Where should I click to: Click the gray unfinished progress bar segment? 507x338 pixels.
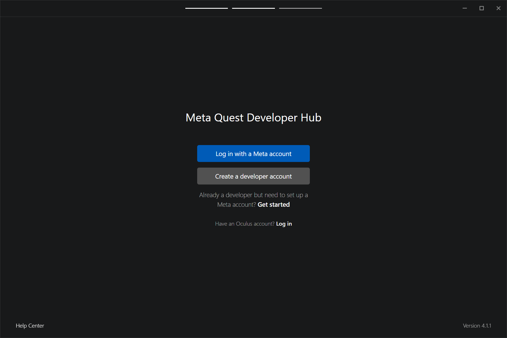[300, 8]
